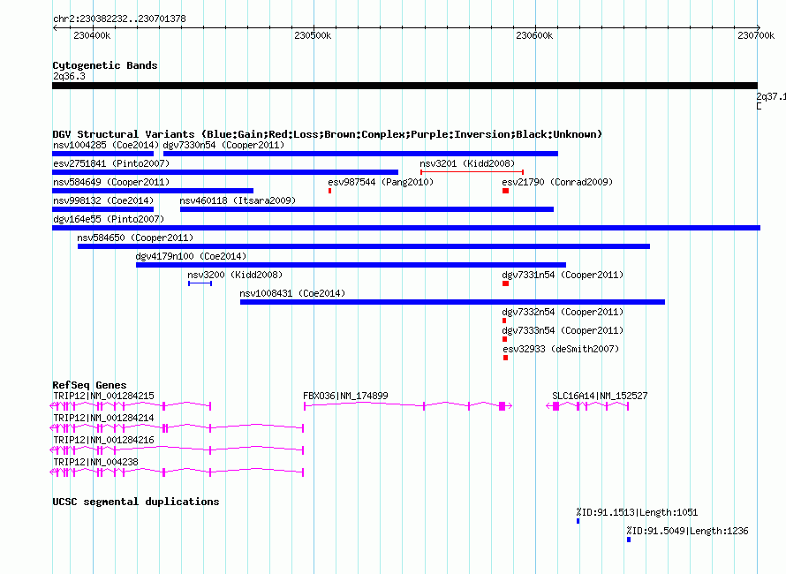Image resolution: width=786 pixels, height=574 pixels.
Task: Select the nsv460118 (Itsara2009) label
Action: click(x=238, y=200)
